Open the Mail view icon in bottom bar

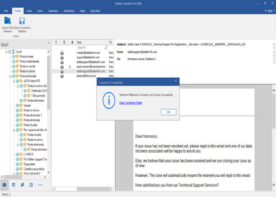click(x=5, y=184)
